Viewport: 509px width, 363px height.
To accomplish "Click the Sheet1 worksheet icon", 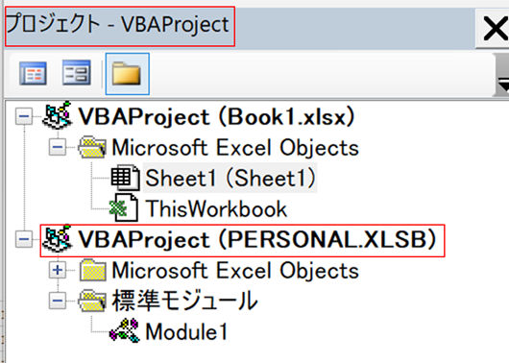I will (125, 178).
